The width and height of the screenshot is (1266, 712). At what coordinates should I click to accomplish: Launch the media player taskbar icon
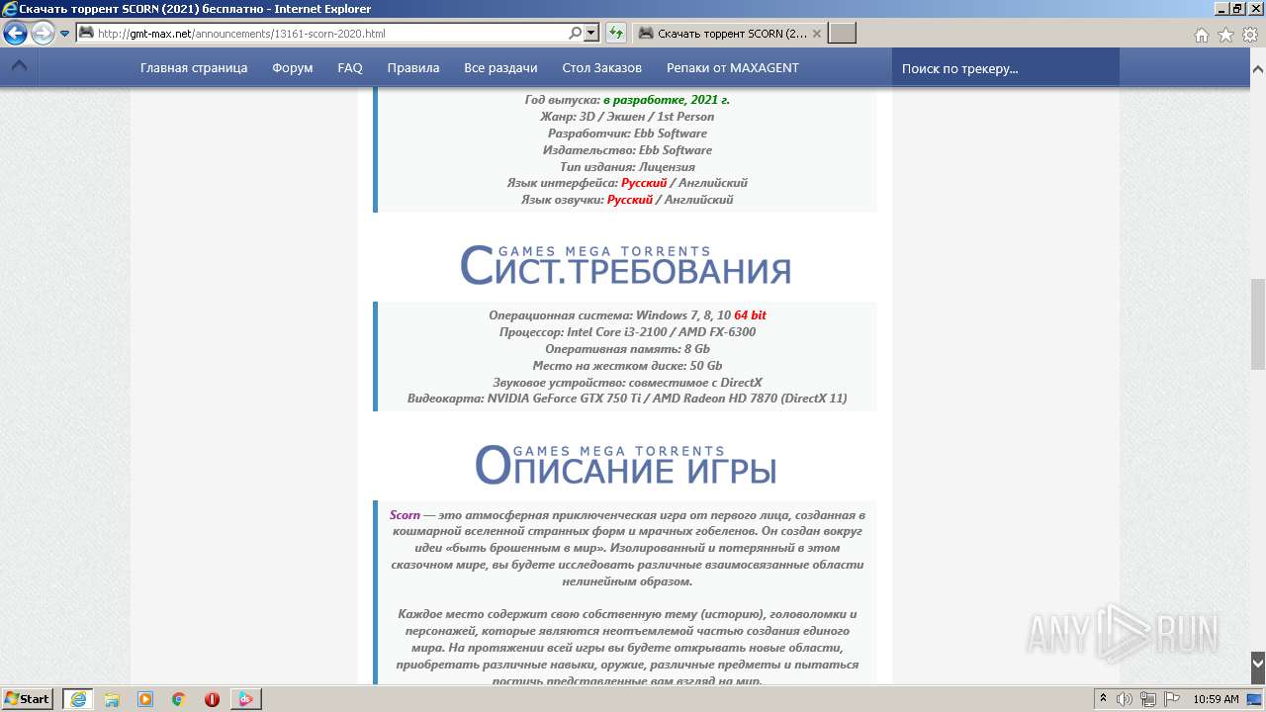pos(145,699)
